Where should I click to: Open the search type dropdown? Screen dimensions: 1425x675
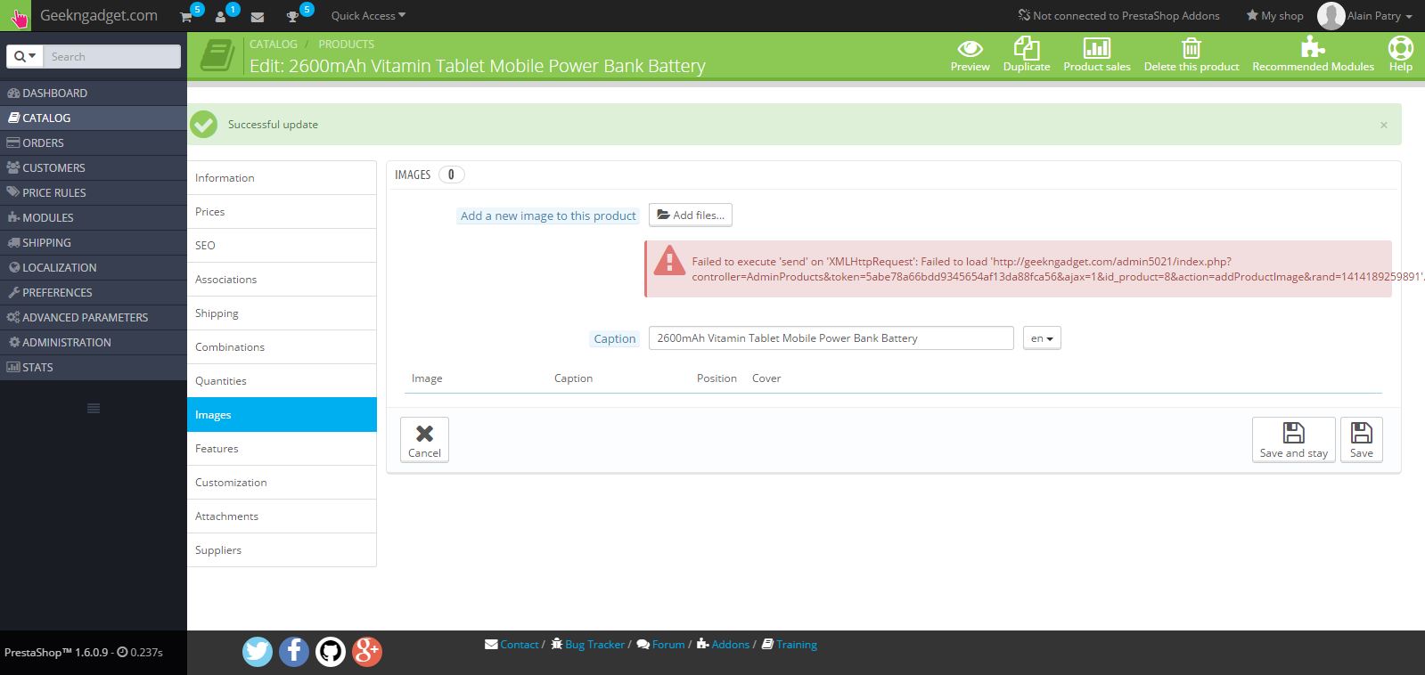pos(25,56)
